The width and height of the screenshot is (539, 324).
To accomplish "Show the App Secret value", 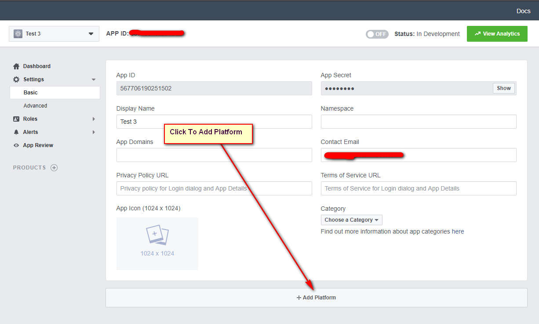I will pyautogui.click(x=503, y=88).
